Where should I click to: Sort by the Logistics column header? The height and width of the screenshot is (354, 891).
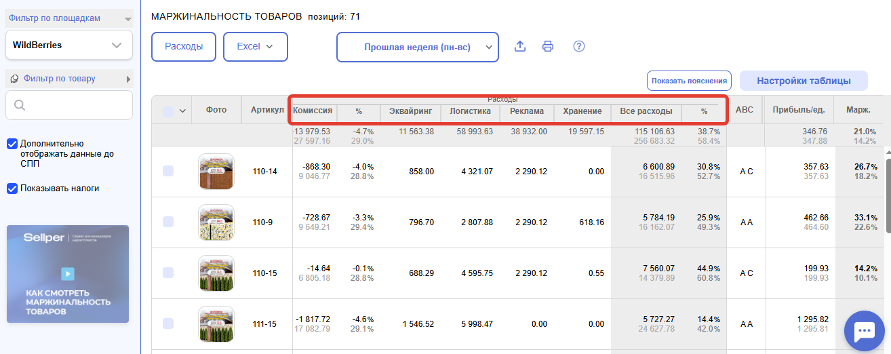pyautogui.click(x=470, y=111)
